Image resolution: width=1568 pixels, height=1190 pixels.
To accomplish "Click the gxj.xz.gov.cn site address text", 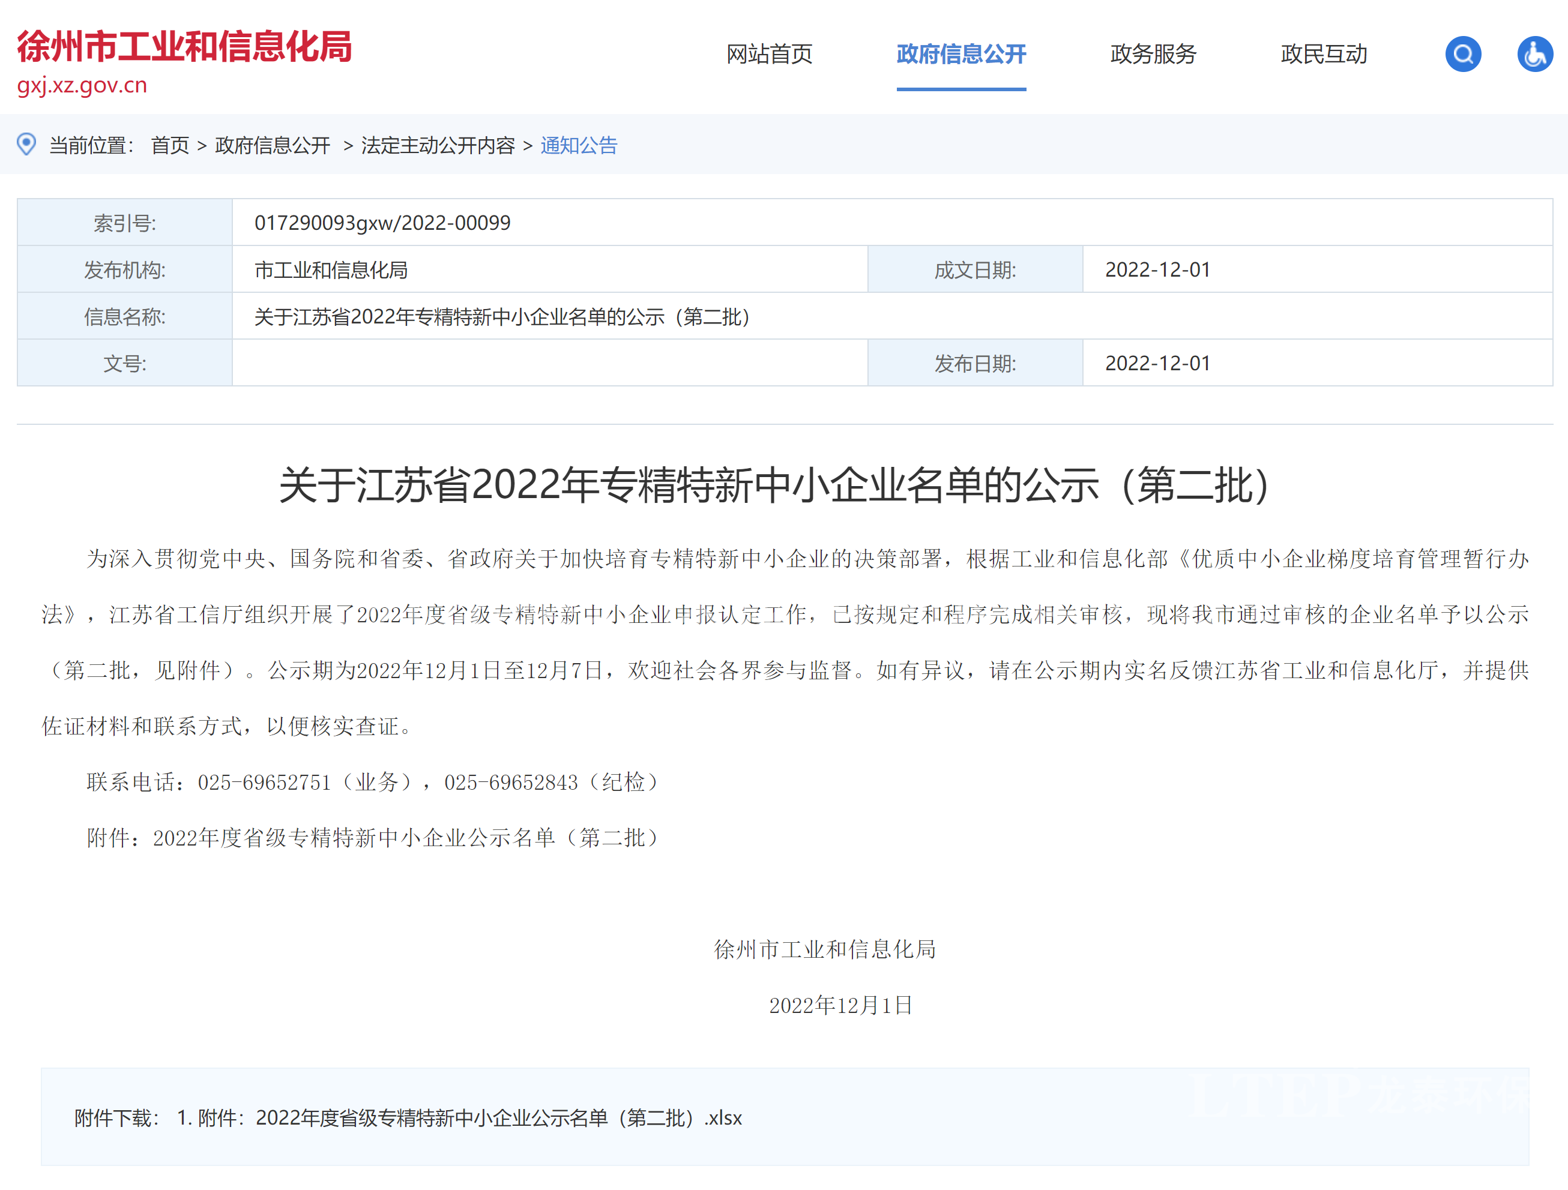I will coord(82,85).
